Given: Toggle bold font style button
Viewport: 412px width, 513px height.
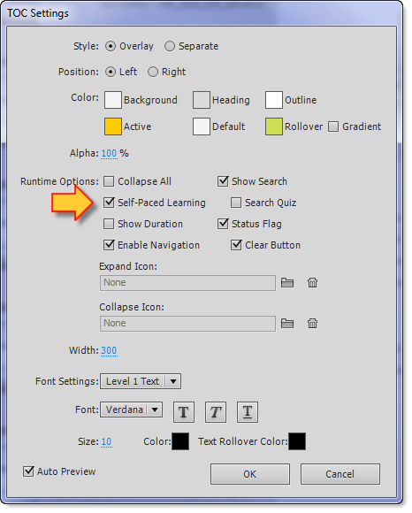Looking at the screenshot, I should [x=183, y=412].
